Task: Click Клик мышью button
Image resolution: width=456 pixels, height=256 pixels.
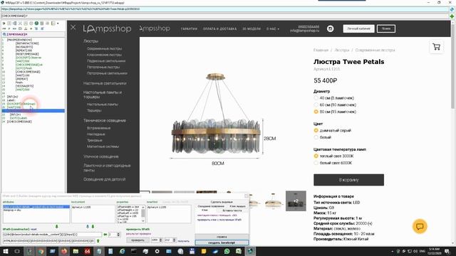Action: pyautogui.click(x=237, y=206)
